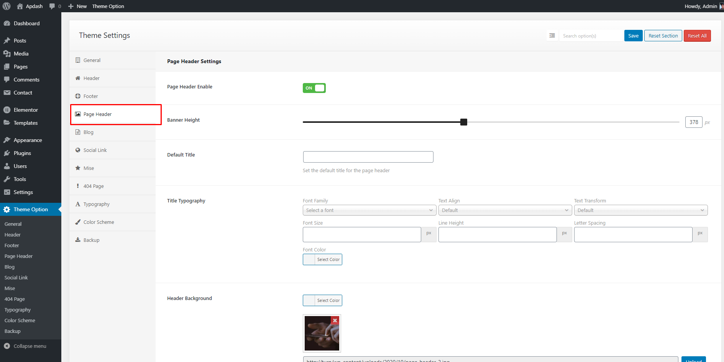Remove header background image with red X
The height and width of the screenshot is (362, 724).
pos(335,320)
